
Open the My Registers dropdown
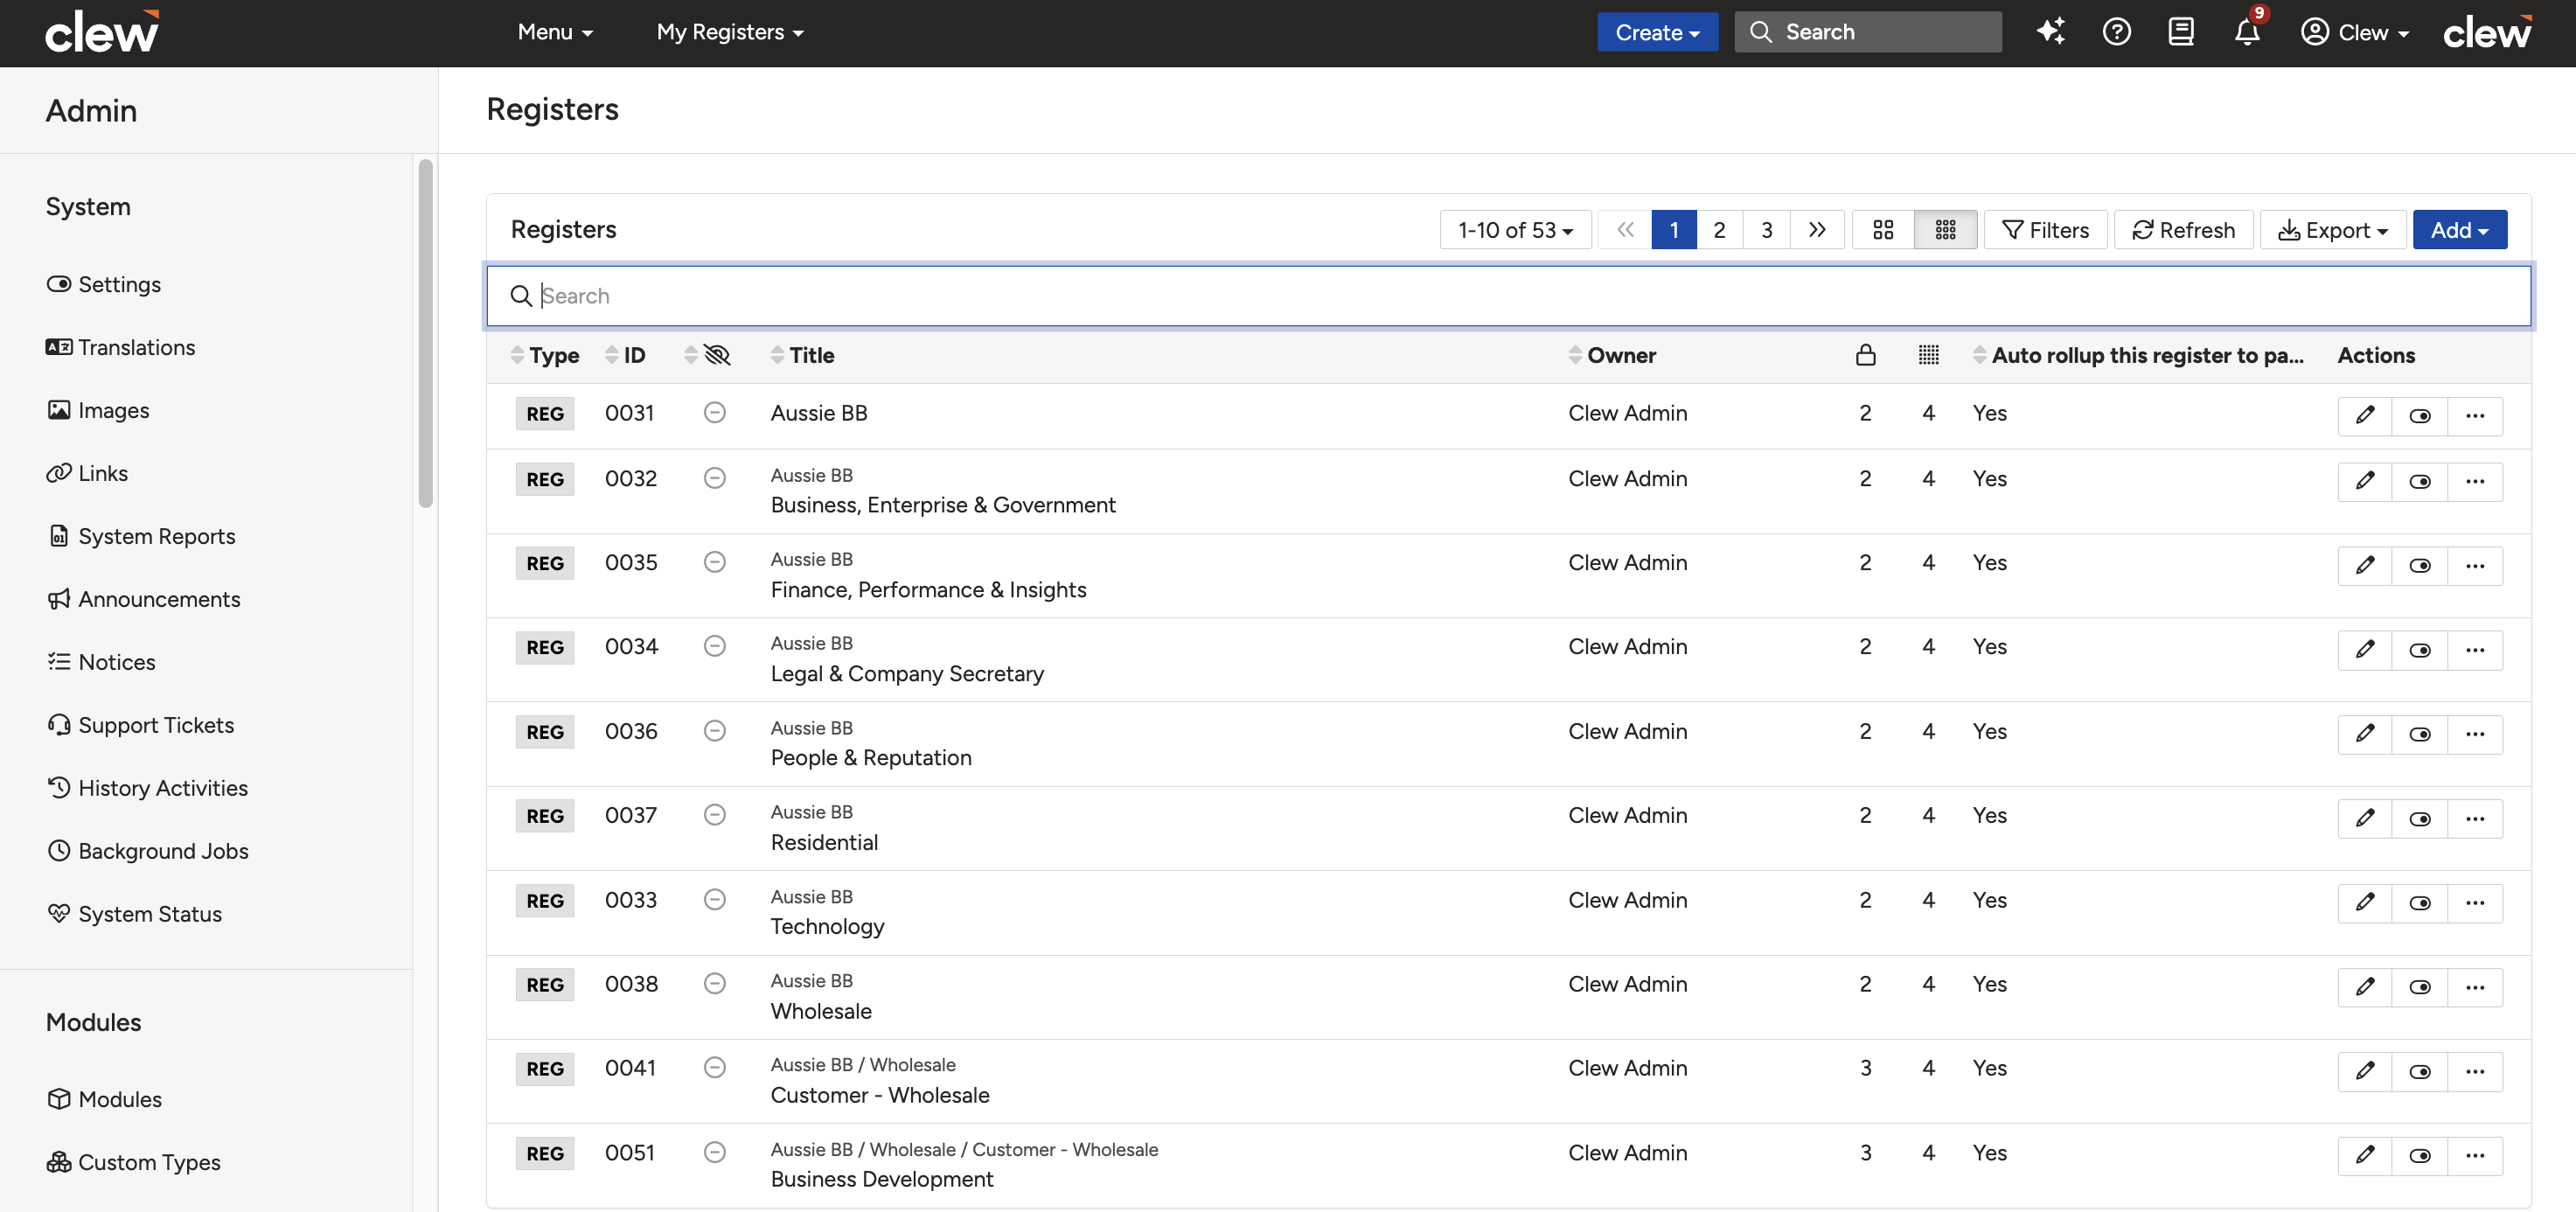pos(730,32)
